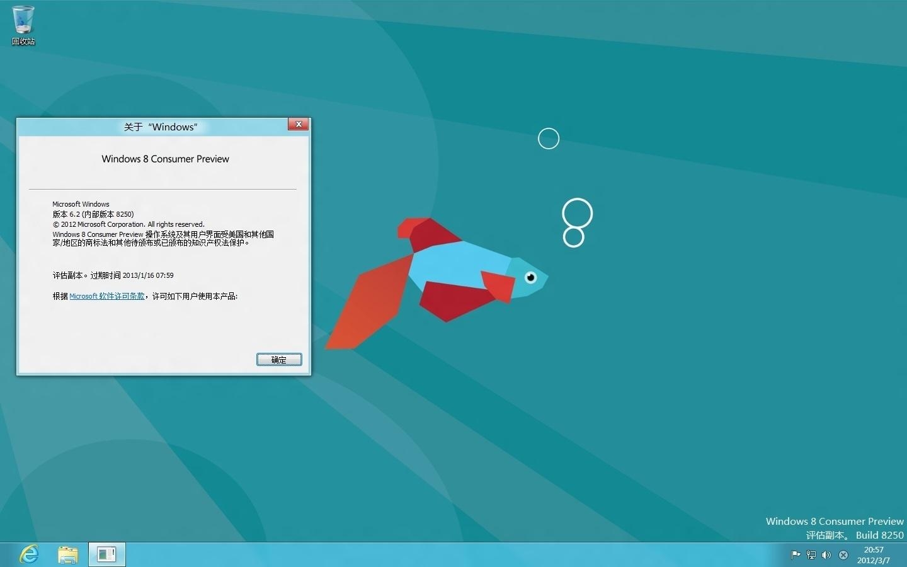
Task: Click the disabled input method tray icon
Action: tap(843, 555)
